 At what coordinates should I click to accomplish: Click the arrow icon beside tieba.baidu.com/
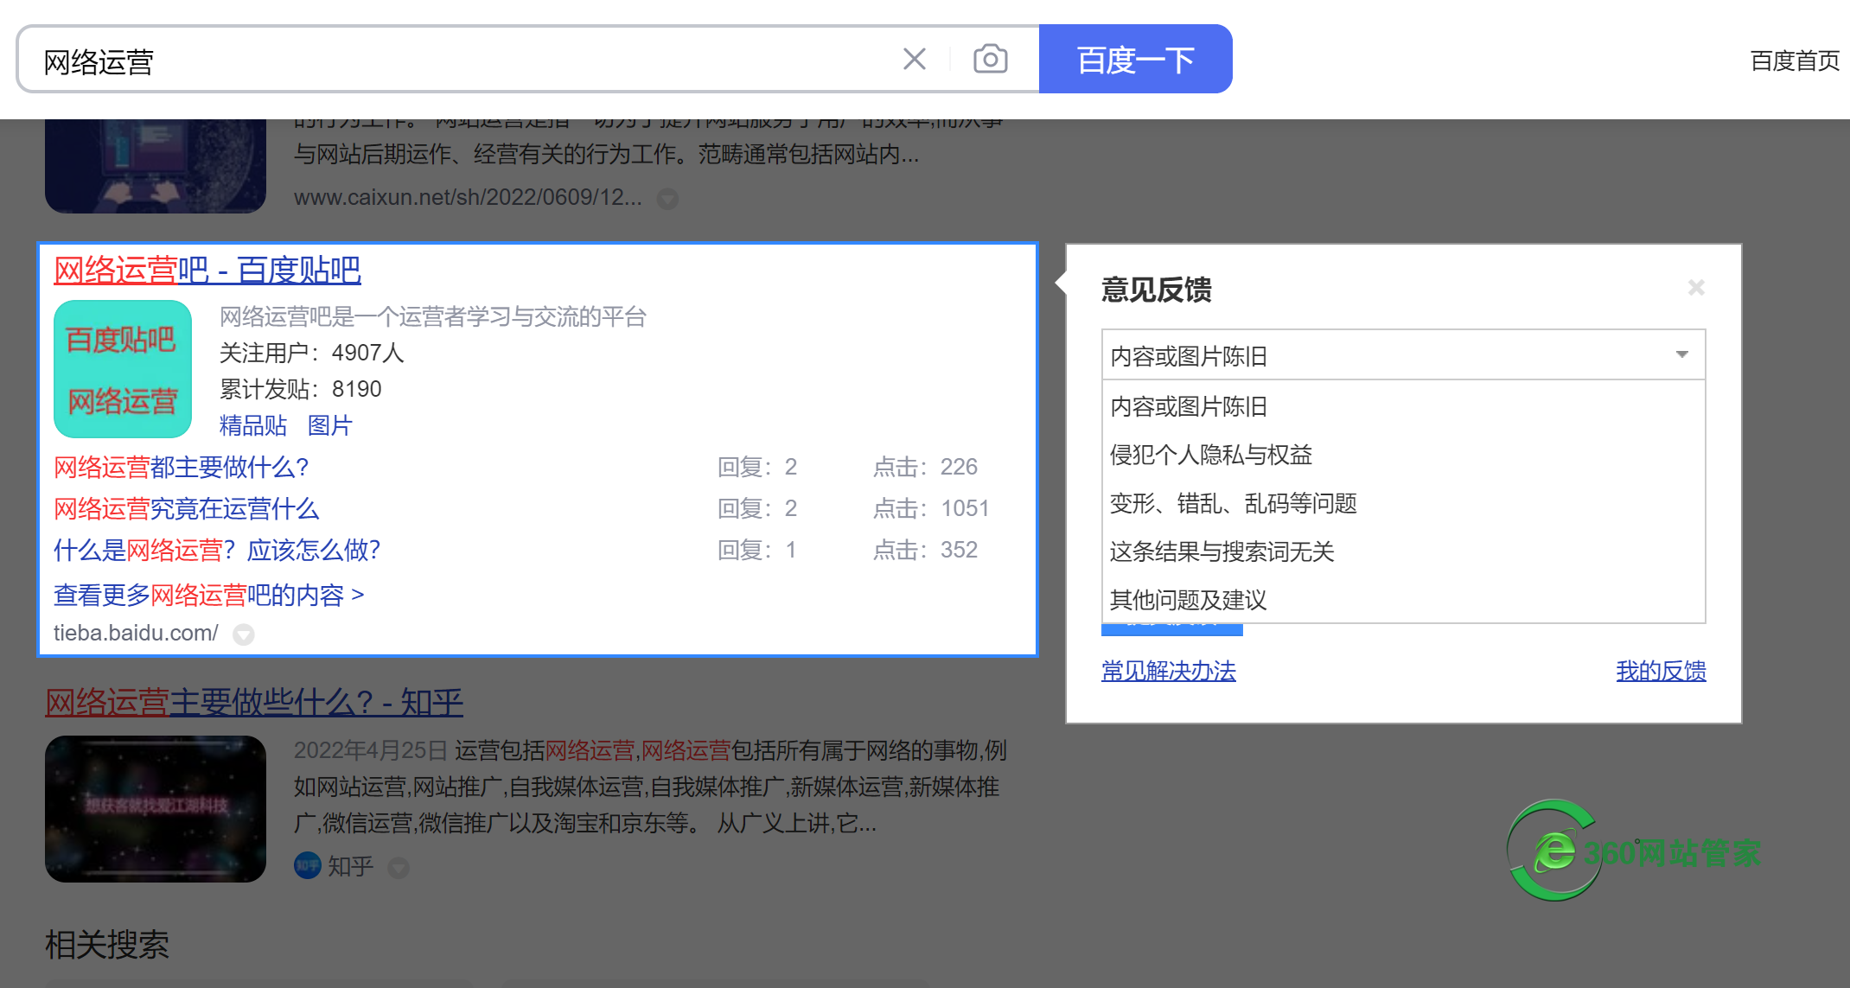pos(244,634)
